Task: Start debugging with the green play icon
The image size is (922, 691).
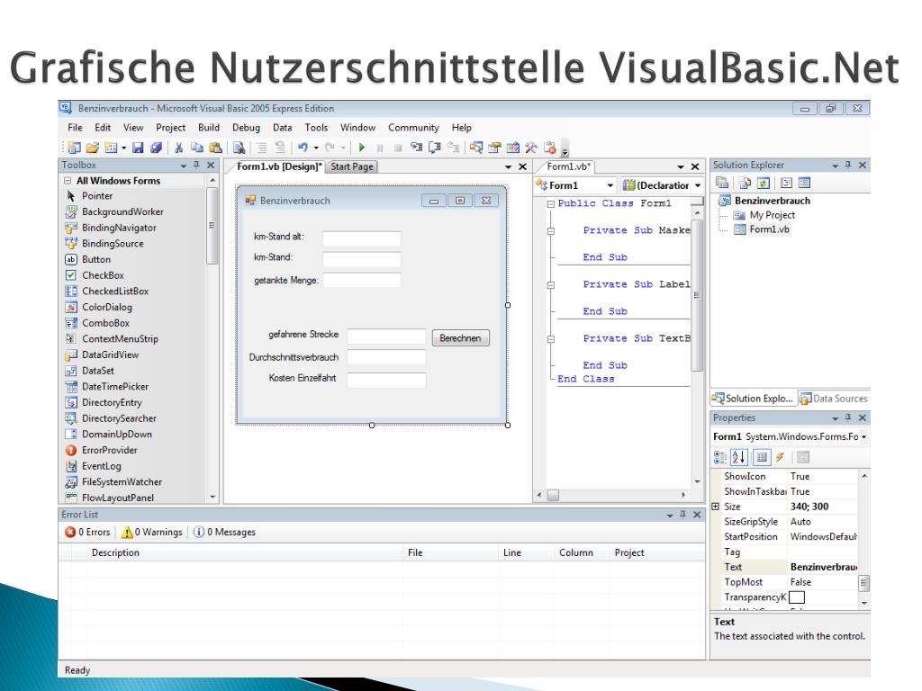Action: click(362, 148)
